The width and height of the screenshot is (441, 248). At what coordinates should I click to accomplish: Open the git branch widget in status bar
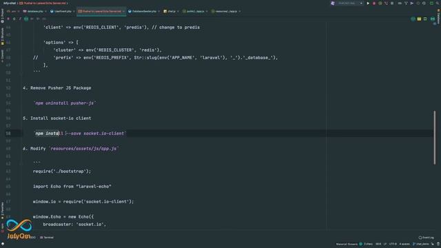[421, 244]
